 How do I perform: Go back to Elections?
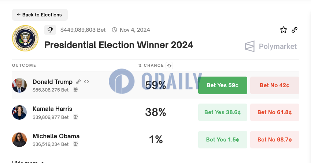[40, 15]
